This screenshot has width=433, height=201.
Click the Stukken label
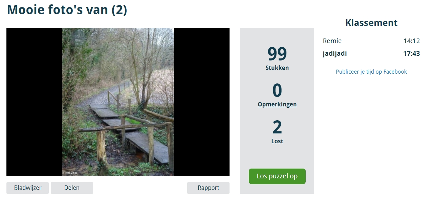pyautogui.click(x=277, y=68)
